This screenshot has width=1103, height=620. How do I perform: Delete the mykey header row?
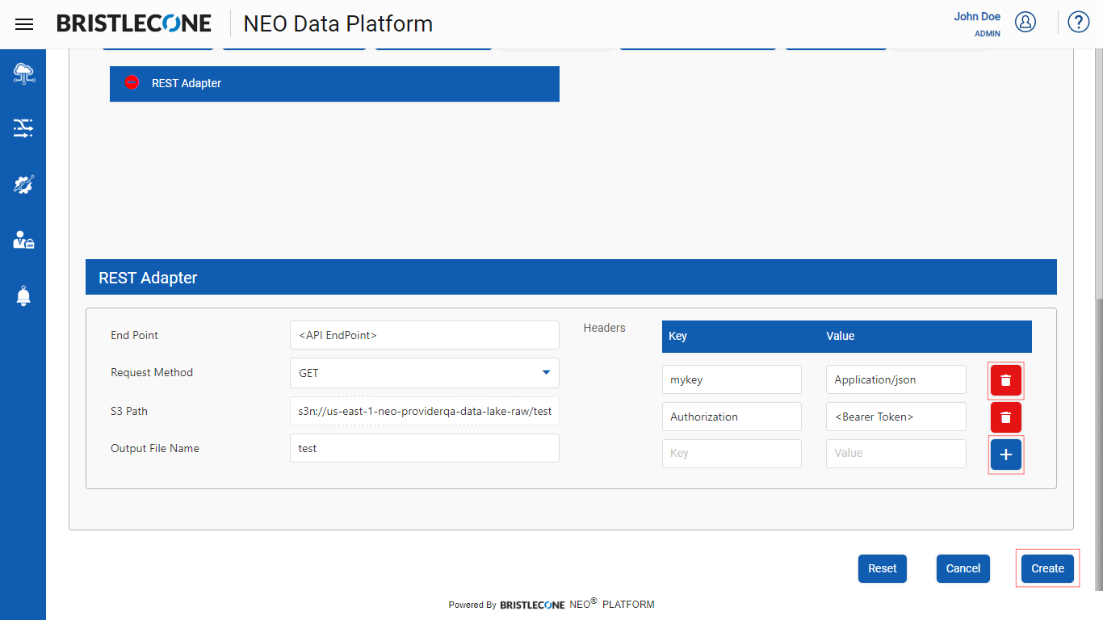(x=1006, y=380)
